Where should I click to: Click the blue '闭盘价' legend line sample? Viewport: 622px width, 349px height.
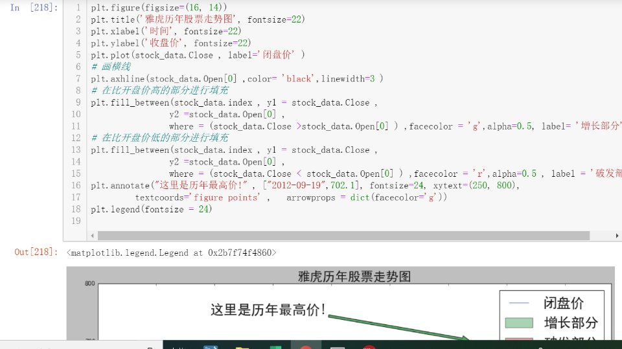pyautogui.click(x=519, y=303)
